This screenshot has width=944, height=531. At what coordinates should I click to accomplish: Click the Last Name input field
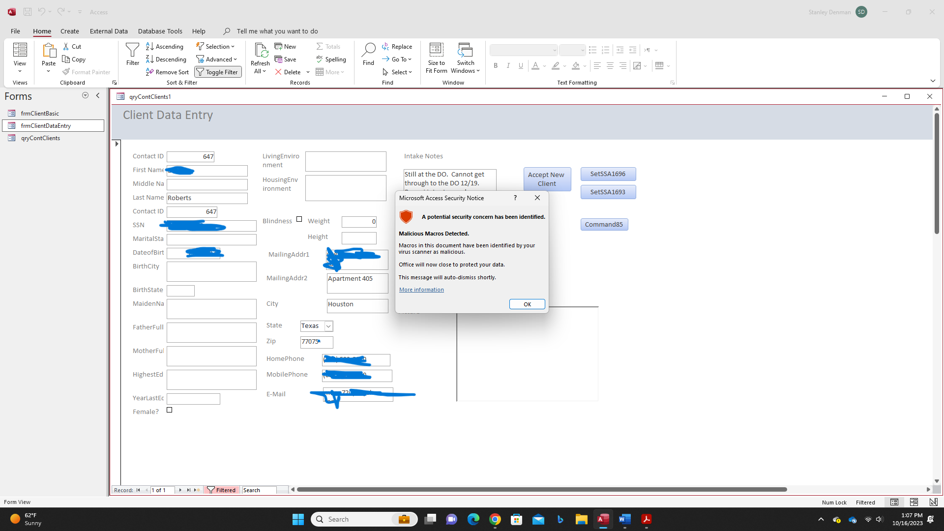(x=206, y=198)
